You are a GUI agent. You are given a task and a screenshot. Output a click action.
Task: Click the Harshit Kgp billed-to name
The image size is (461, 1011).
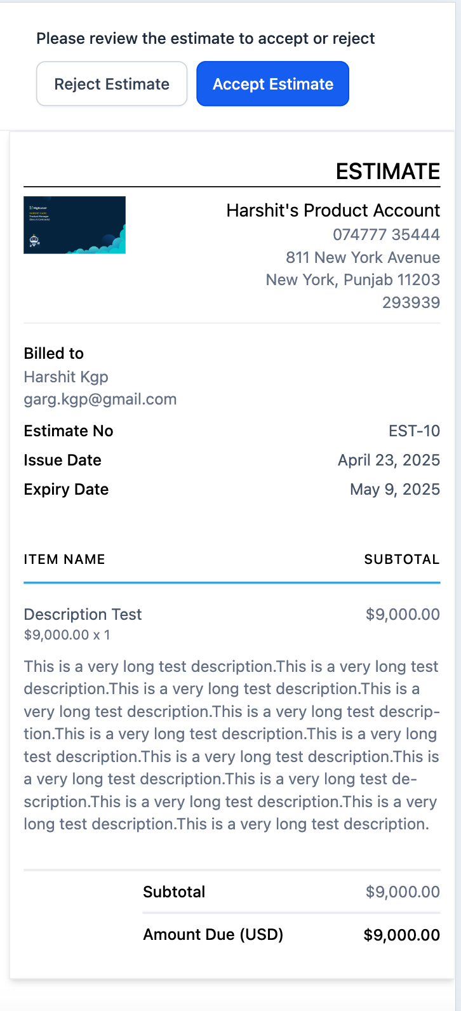66,377
